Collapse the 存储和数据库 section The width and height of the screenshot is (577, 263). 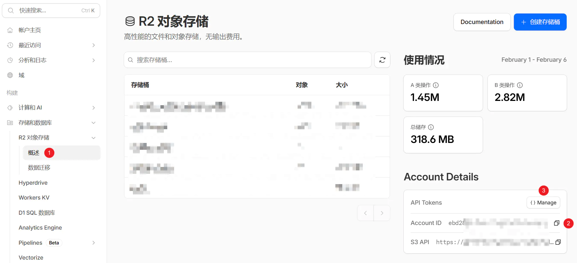[93, 122]
